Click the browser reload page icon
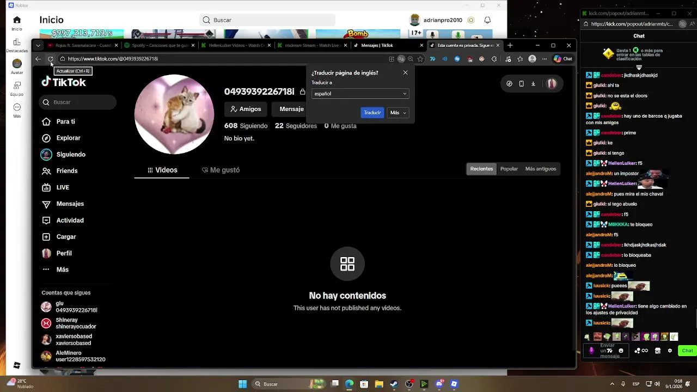 coord(50,59)
